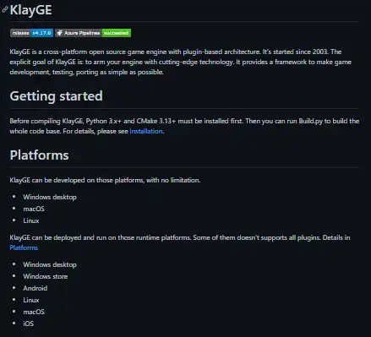
Task: Click the Platforms section heading
Action: [x=39, y=155]
